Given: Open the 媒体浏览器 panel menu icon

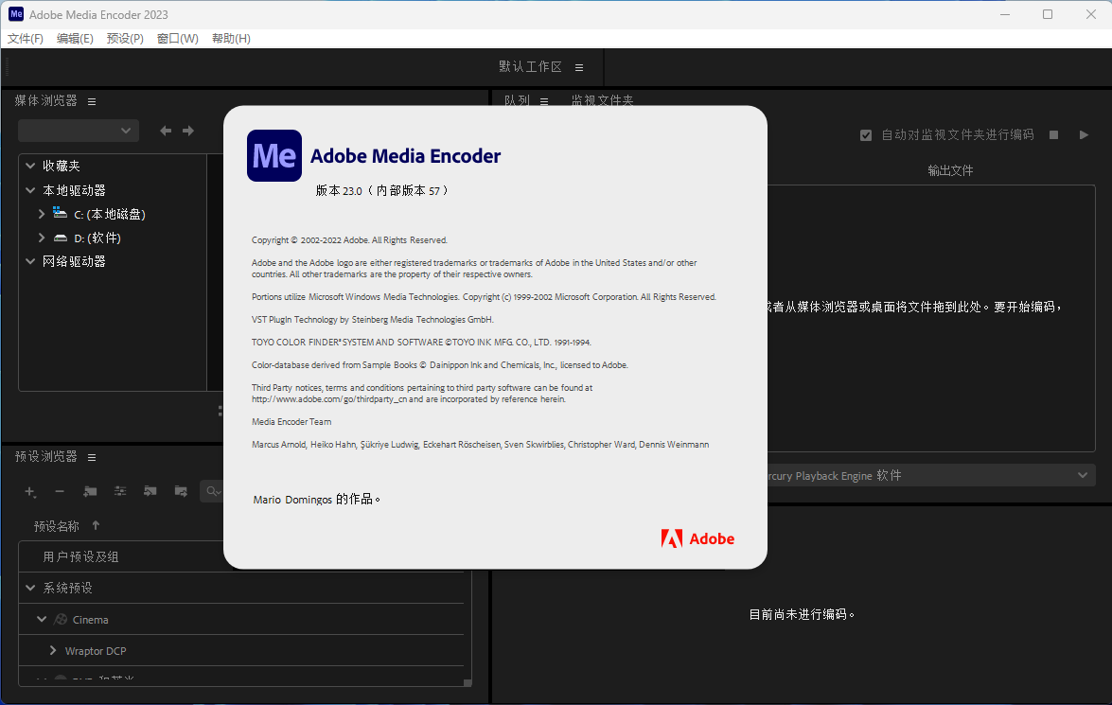Looking at the screenshot, I should 92,101.
